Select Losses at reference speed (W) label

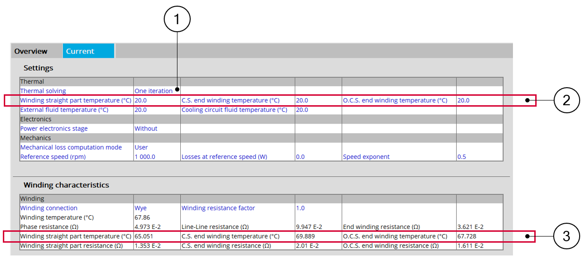pyautogui.click(x=224, y=157)
